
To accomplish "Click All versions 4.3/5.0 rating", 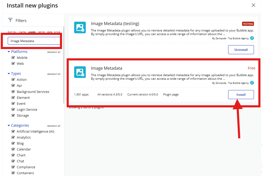I will 110,94.
